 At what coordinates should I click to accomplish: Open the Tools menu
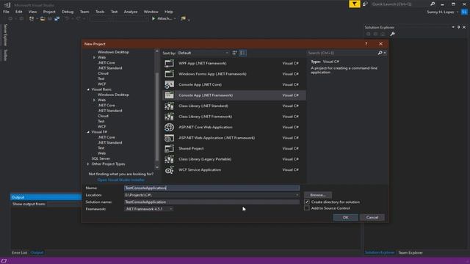click(100, 12)
